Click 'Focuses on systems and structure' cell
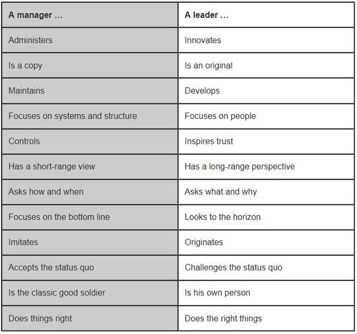Screen dimensions: 357x334 [90, 117]
